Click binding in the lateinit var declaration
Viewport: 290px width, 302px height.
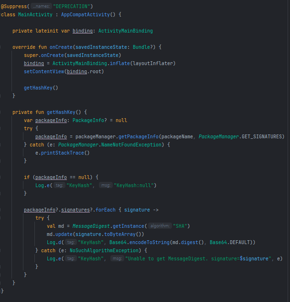[x=83, y=31]
